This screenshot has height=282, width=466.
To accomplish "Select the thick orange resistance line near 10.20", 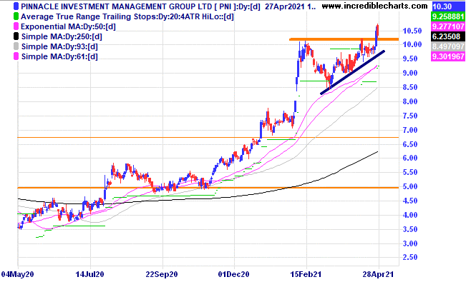I will pos(344,39).
